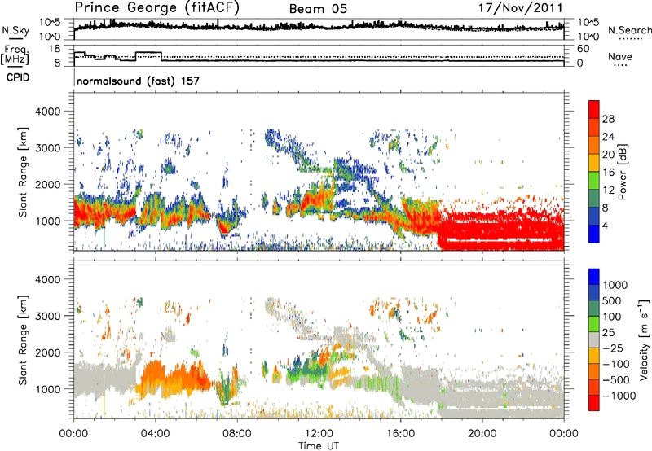Select the 'Beam 05' label
652x451 pixels.
pyautogui.click(x=318, y=9)
